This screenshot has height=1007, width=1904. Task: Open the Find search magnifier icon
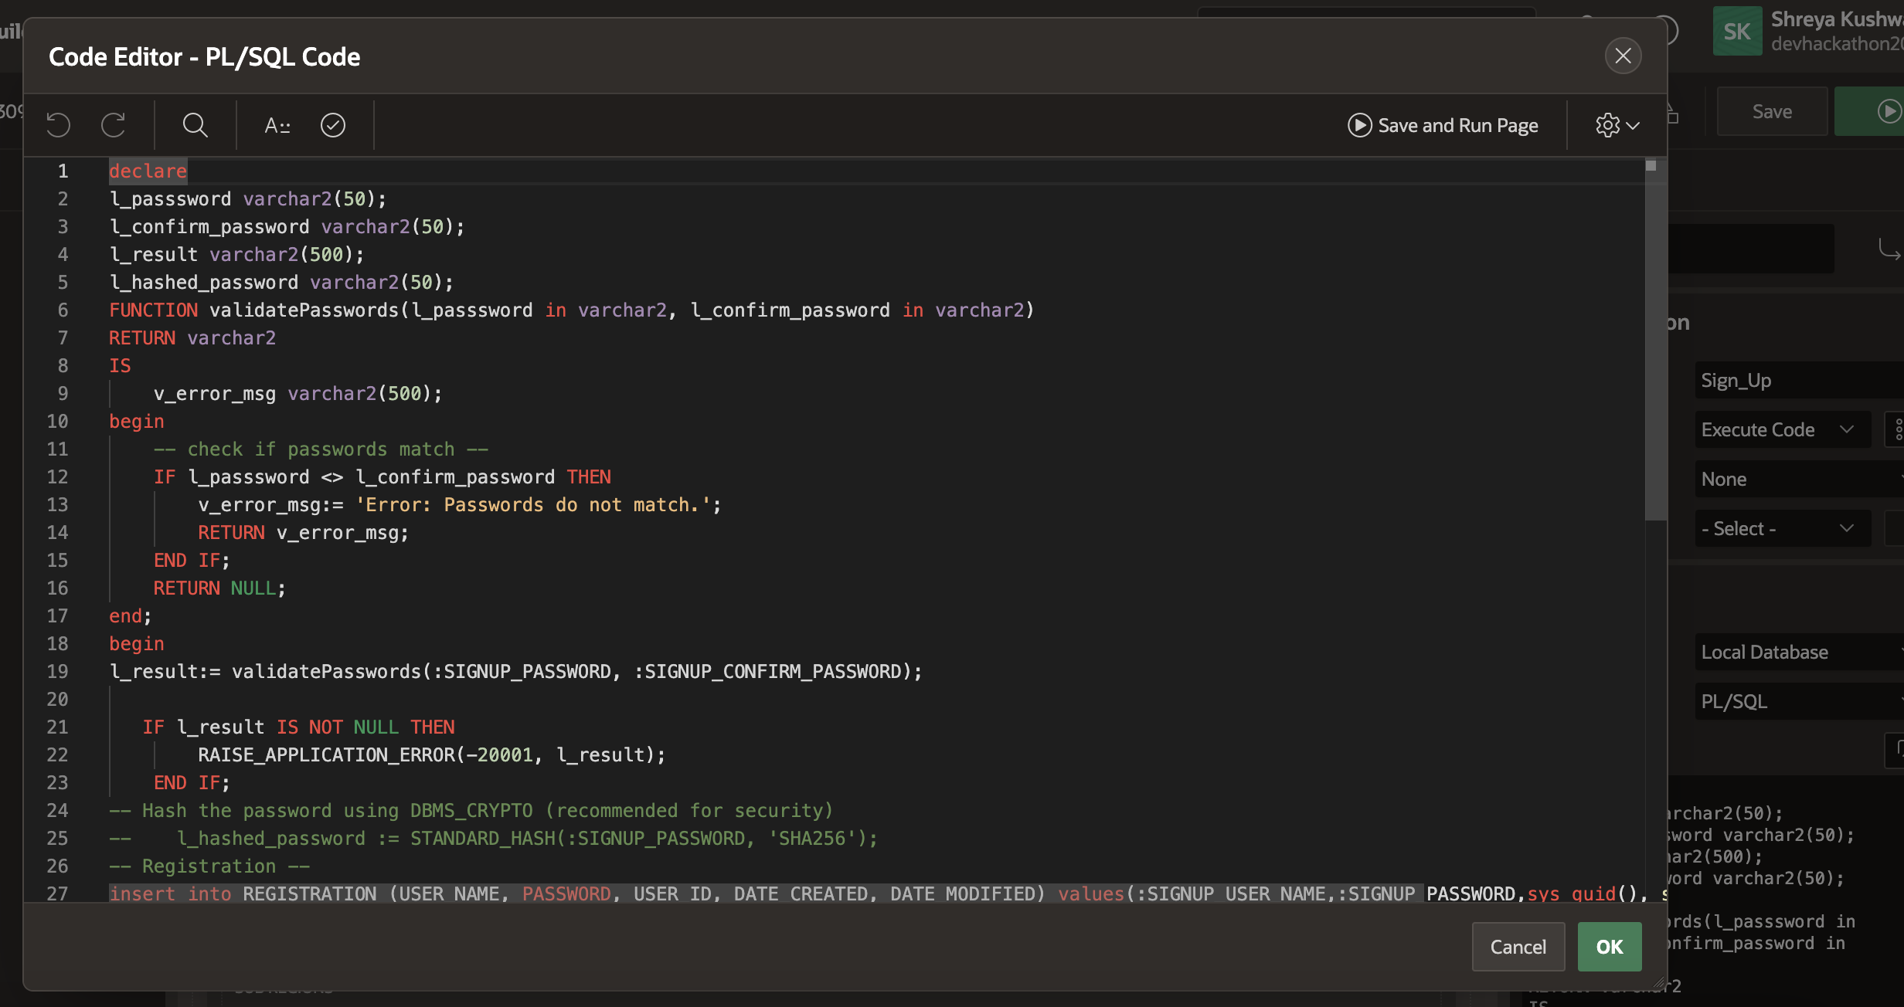195,125
